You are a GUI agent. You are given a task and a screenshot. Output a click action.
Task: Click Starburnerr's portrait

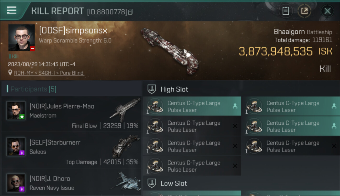16,147
